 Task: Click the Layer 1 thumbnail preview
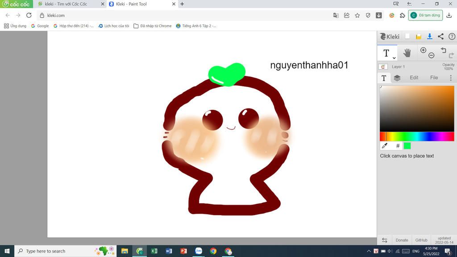click(383, 67)
